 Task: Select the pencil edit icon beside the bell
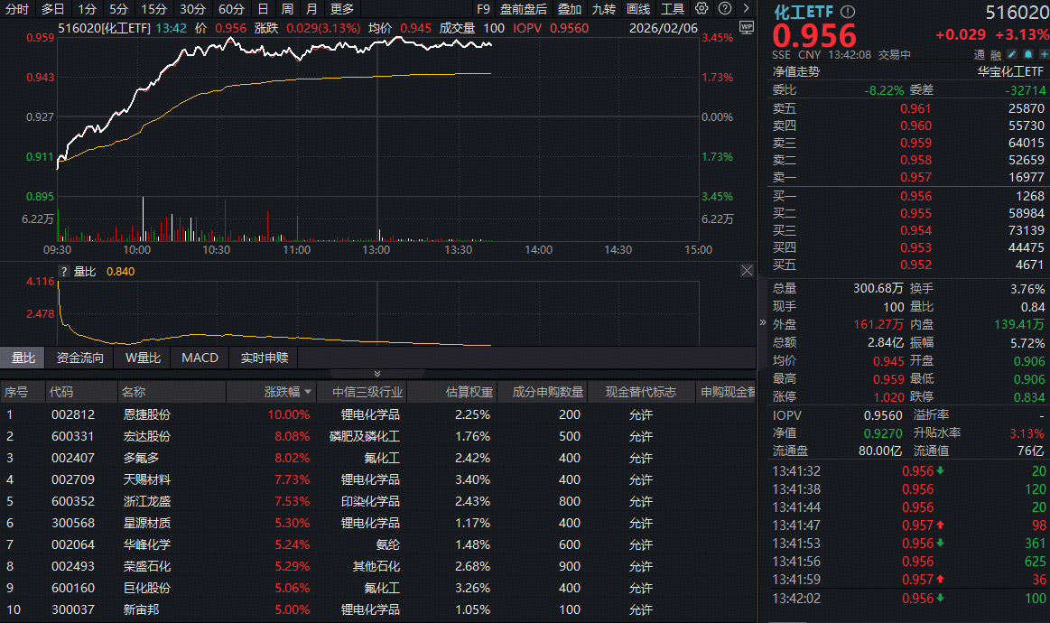[x=1011, y=55]
